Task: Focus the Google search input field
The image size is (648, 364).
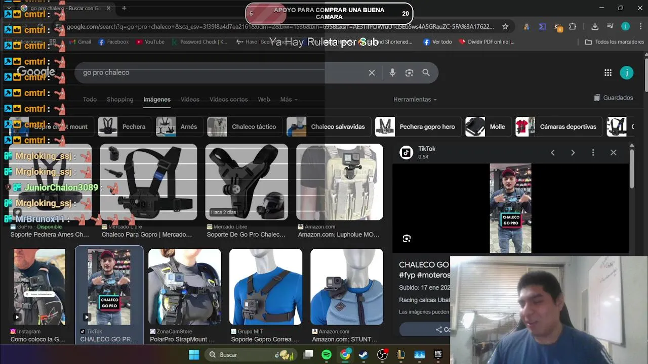Action: (223, 73)
